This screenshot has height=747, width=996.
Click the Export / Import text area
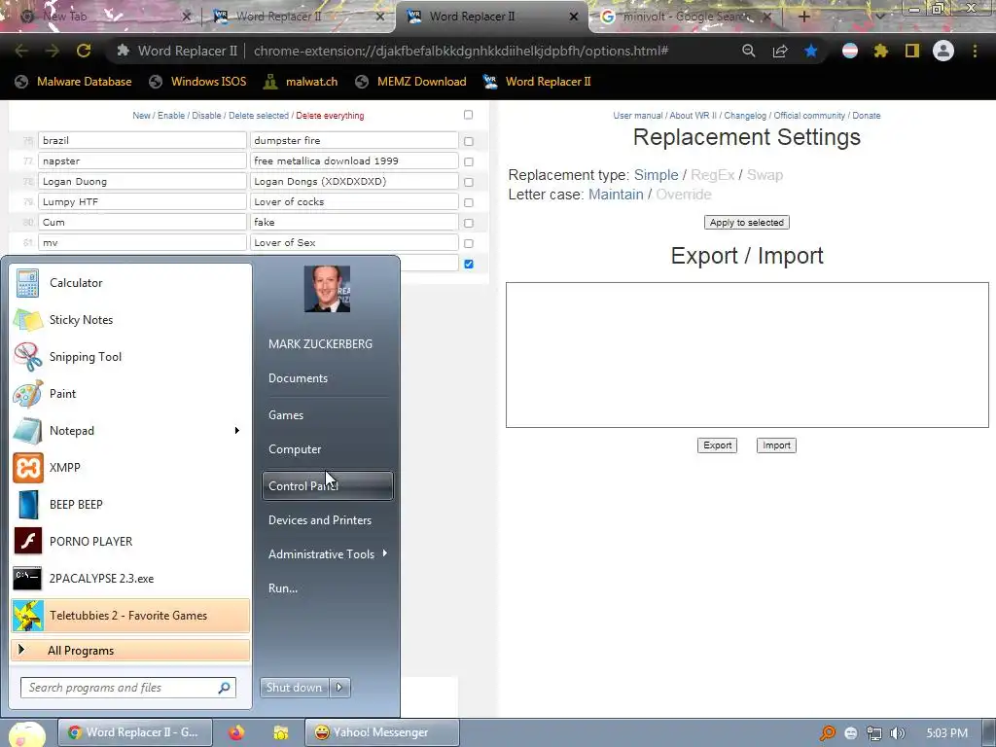(747, 354)
